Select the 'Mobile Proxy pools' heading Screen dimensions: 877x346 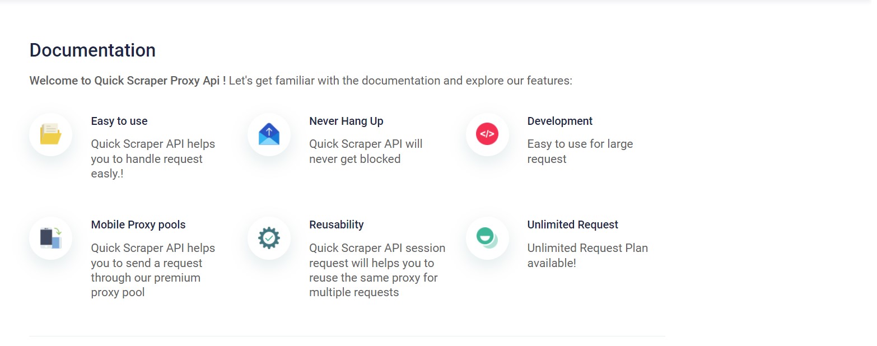click(x=138, y=225)
